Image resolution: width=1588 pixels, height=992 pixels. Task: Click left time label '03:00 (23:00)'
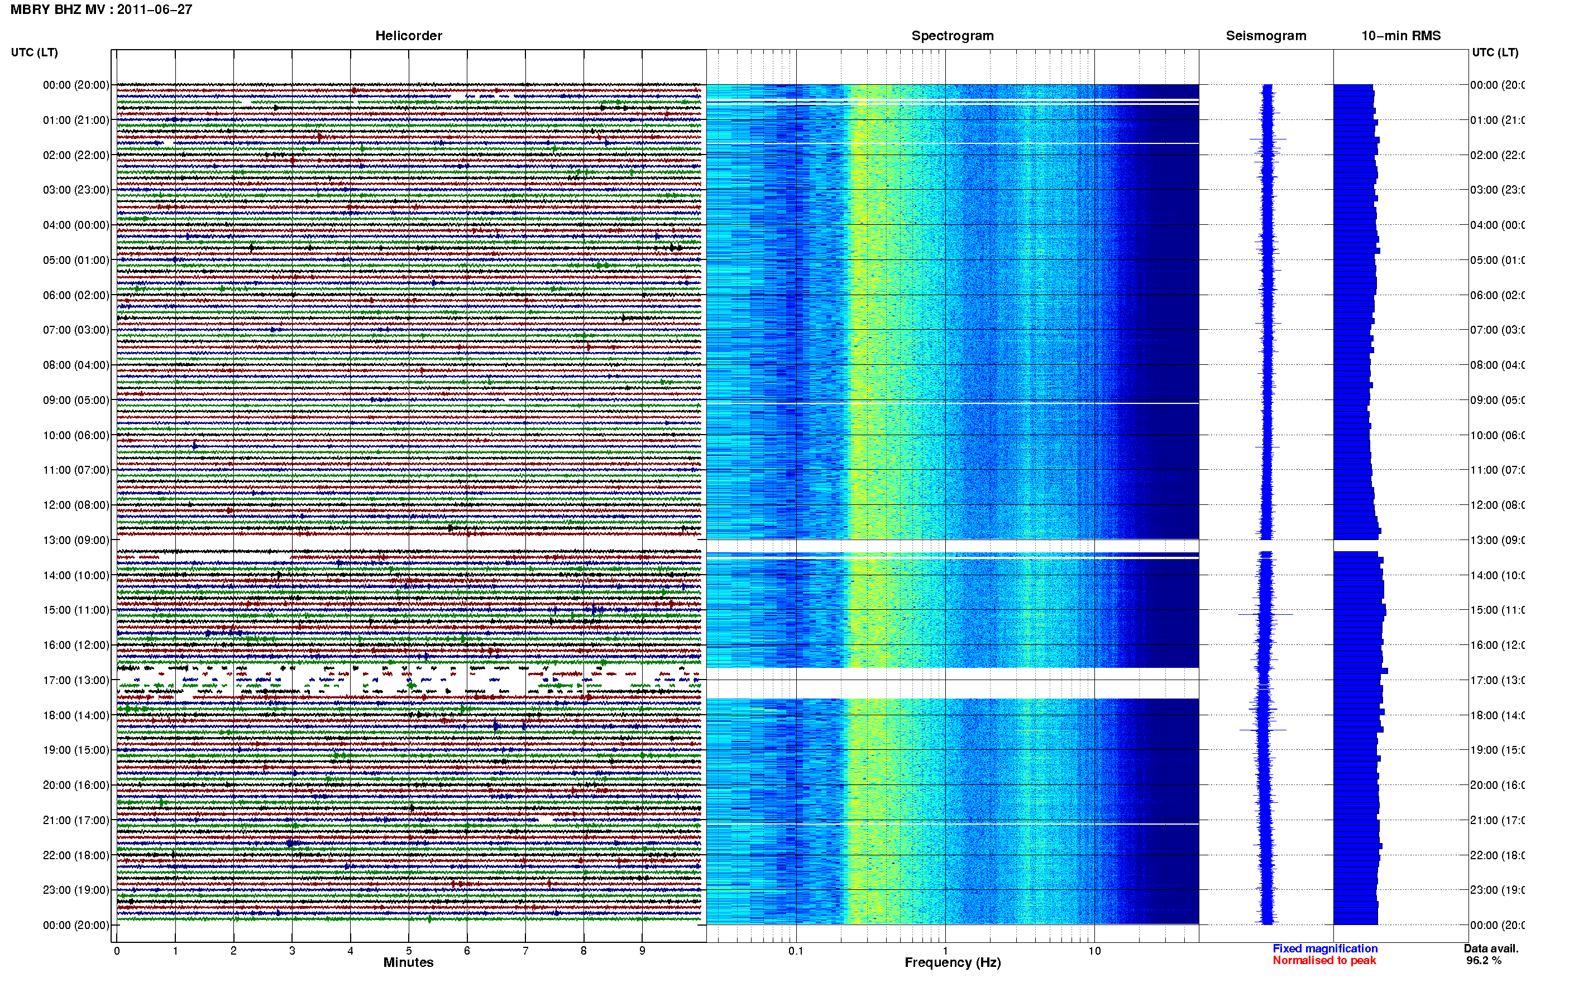point(75,190)
